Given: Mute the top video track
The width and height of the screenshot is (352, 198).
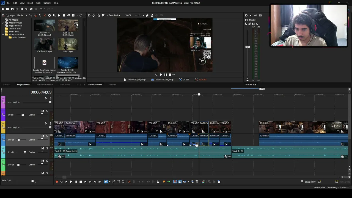Looking at the screenshot, I should point(46,98).
